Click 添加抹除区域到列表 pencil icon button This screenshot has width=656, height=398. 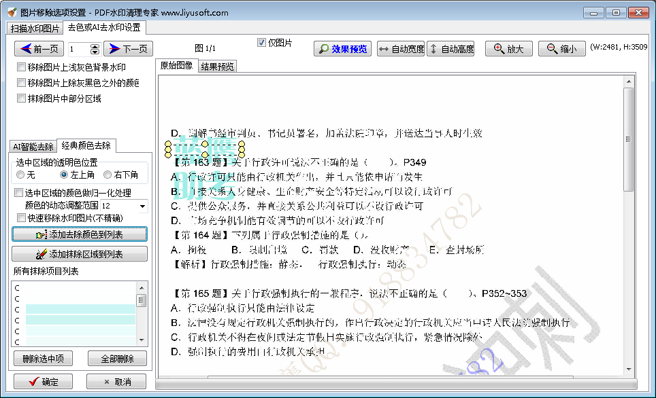pyautogui.click(x=80, y=254)
